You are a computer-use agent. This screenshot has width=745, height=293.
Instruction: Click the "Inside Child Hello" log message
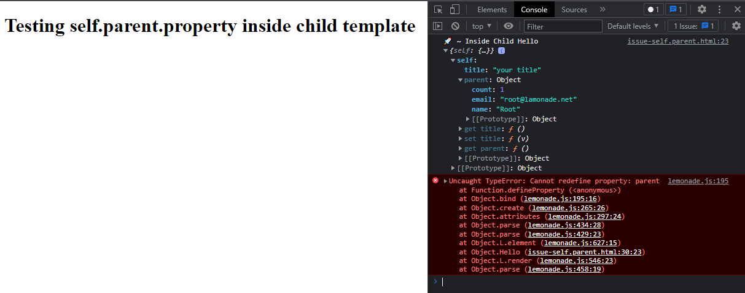pyautogui.click(x=501, y=41)
